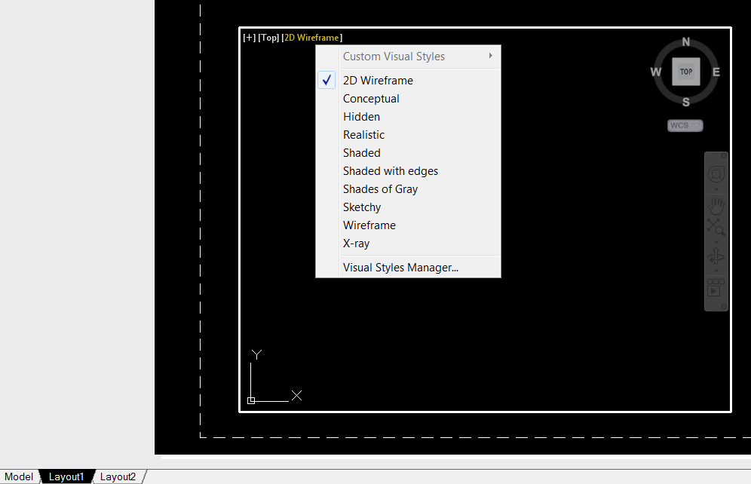Activate the Pan hand tool
This screenshot has width=751, height=484.
pos(716,207)
